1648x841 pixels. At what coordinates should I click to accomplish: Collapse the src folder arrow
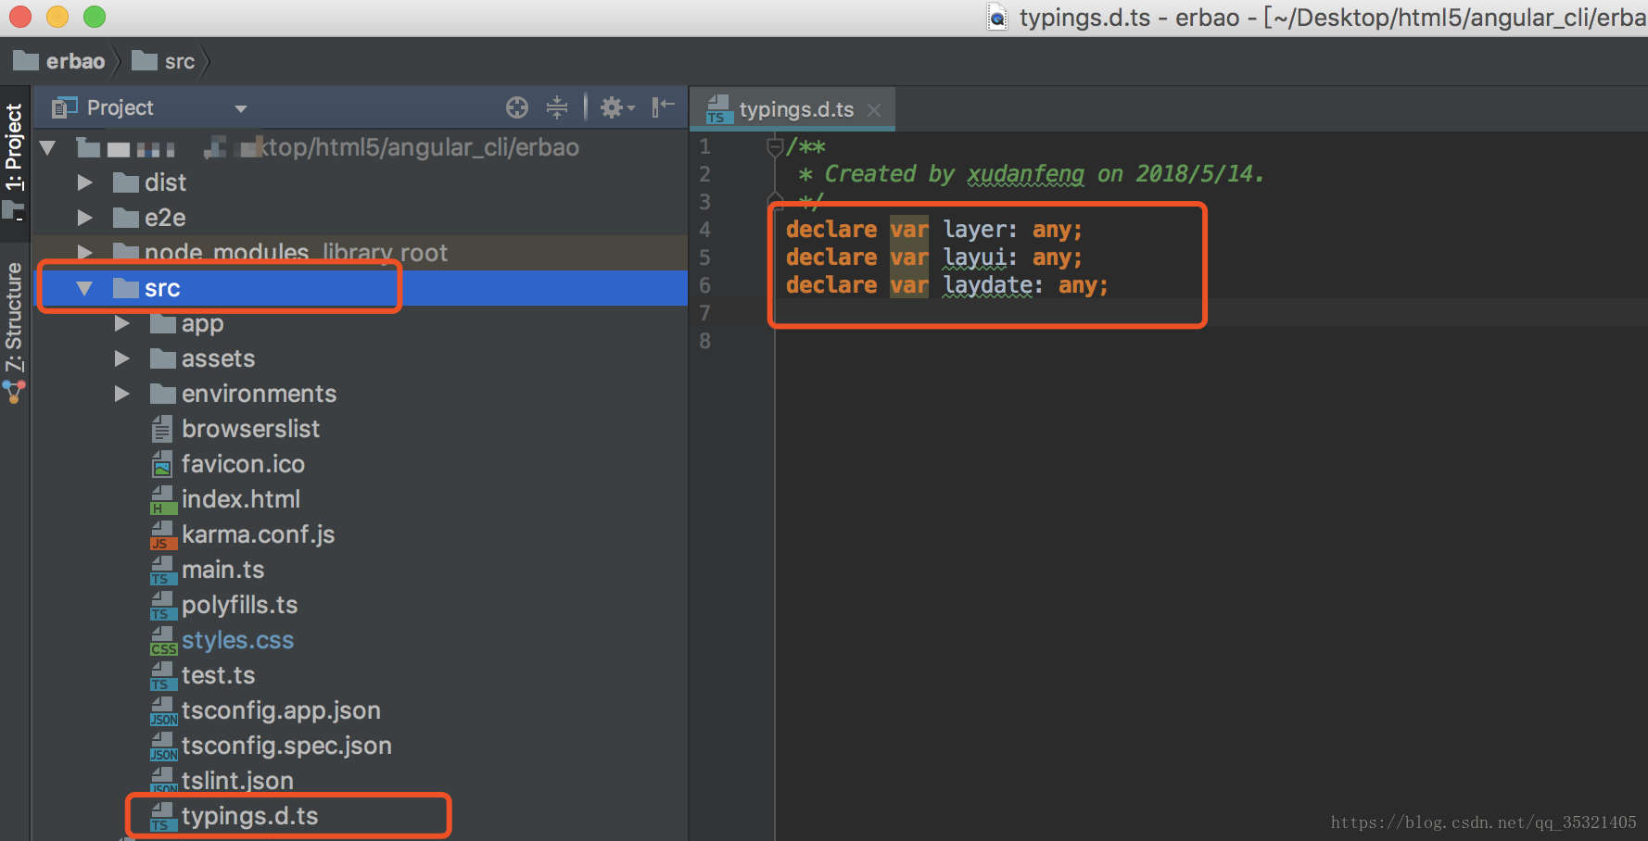[x=85, y=288]
